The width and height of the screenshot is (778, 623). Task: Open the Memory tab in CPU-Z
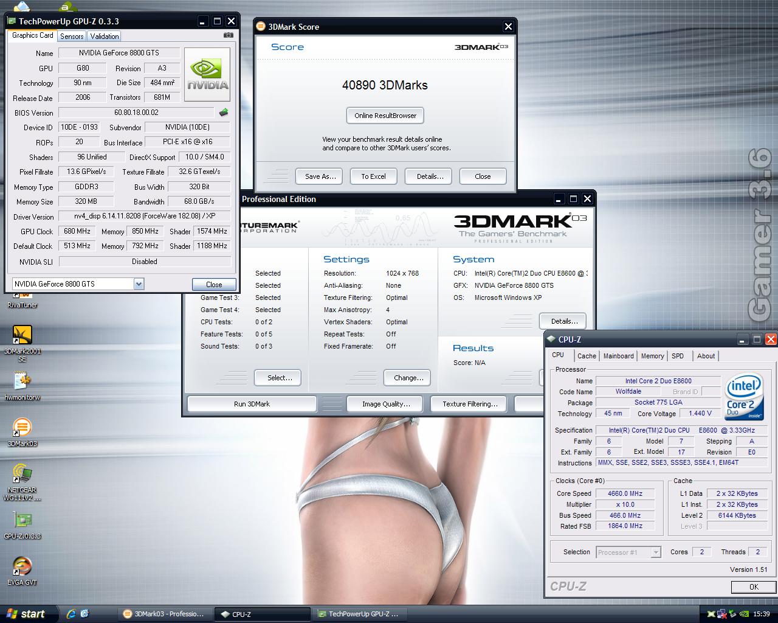click(652, 356)
